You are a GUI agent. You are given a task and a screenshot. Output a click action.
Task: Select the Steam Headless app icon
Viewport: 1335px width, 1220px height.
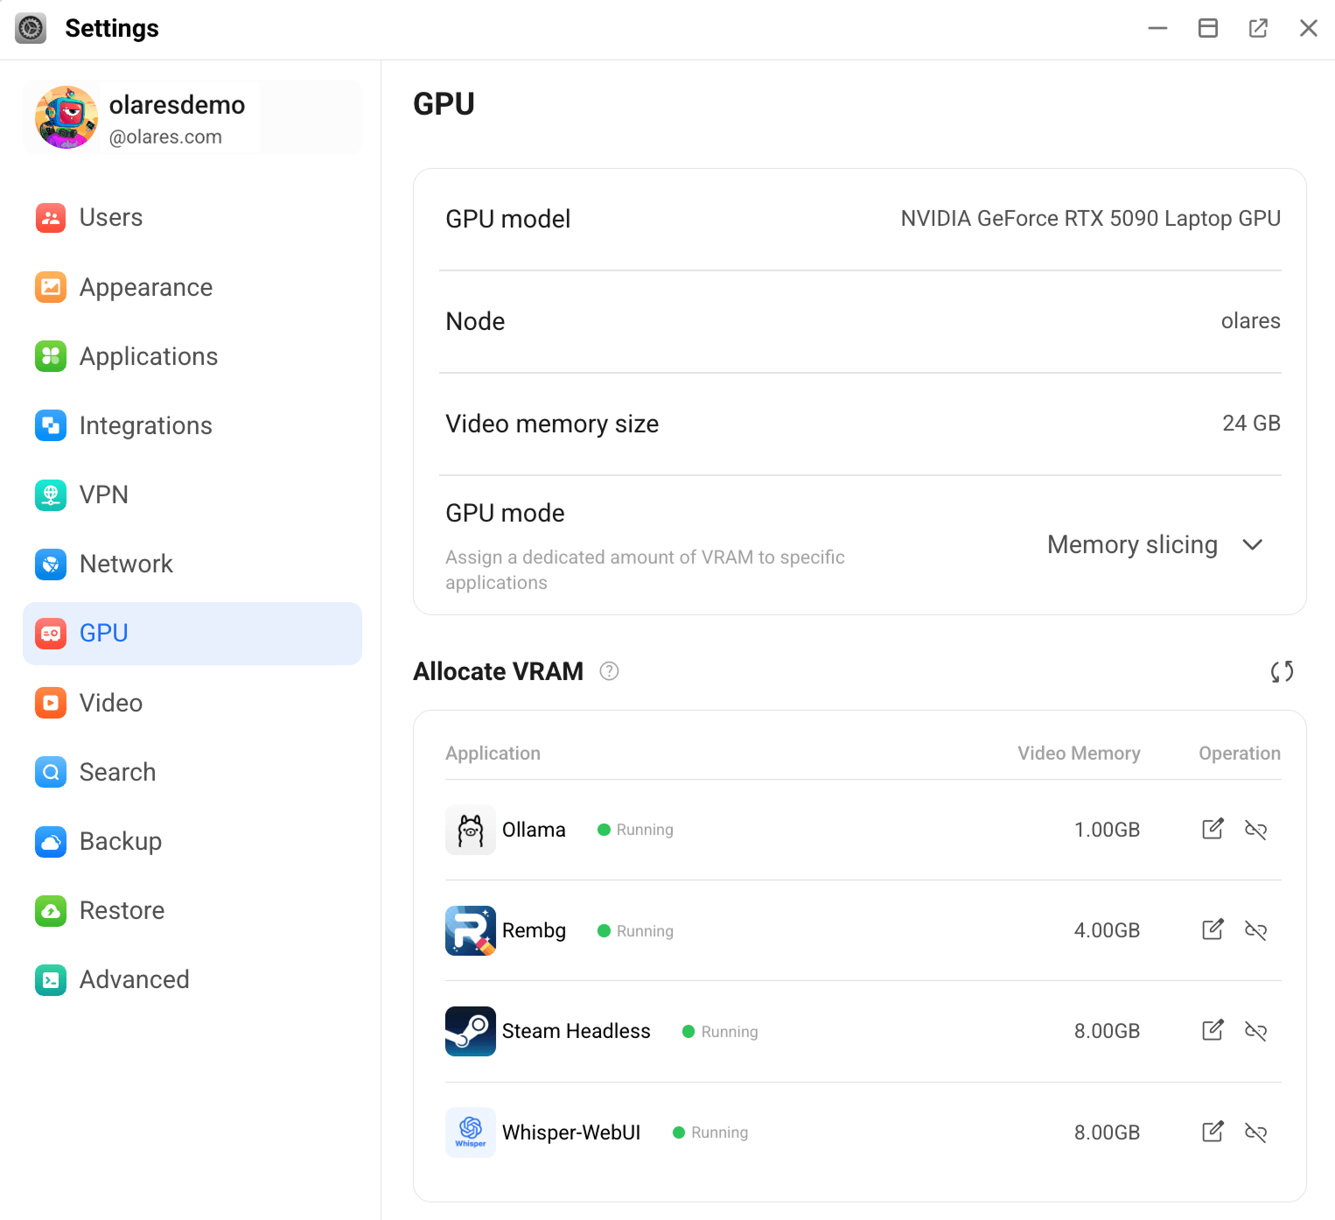coord(470,1031)
